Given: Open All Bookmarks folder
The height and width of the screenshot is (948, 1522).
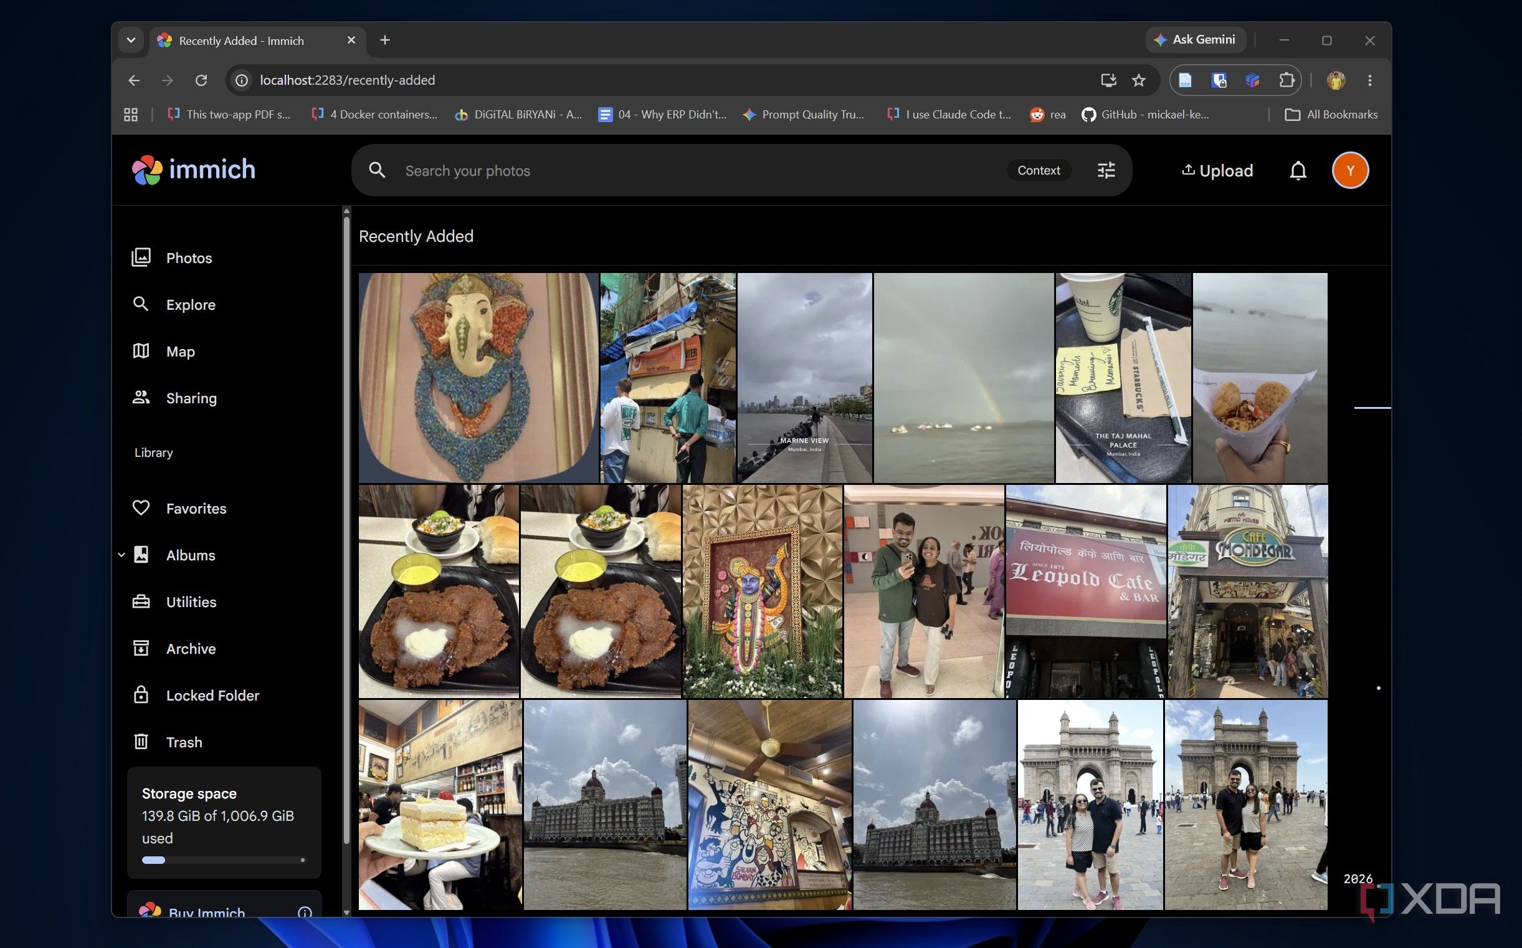Looking at the screenshot, I should coord(1331,115).
